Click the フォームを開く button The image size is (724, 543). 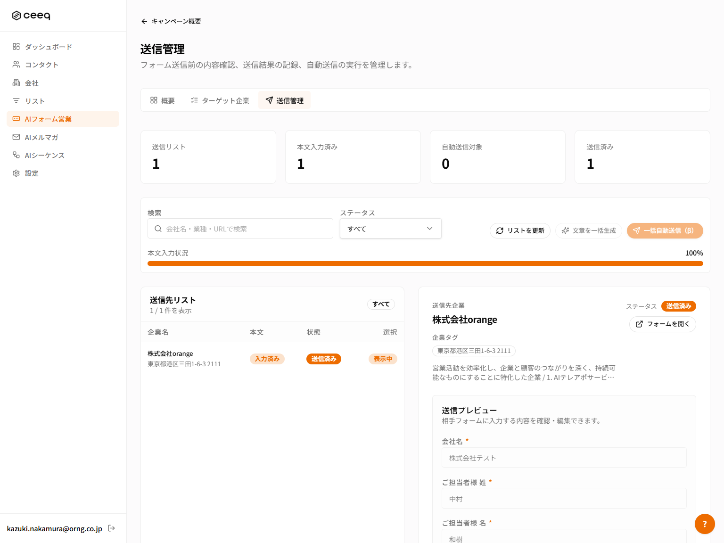662,324
